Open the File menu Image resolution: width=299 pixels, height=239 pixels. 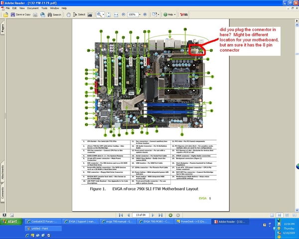7,8
